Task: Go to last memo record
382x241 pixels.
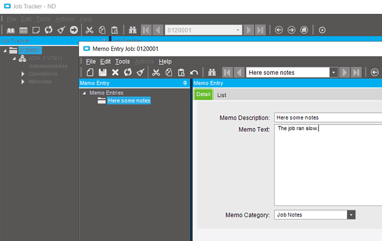Action: pyautogui.click(x=356, y=73)
